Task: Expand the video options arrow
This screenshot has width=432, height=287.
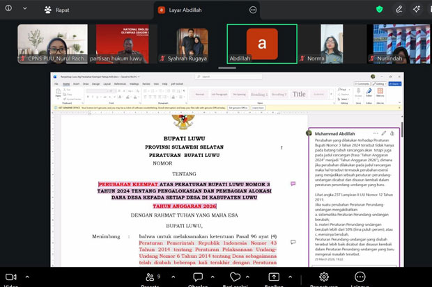Action: [28, 277]
